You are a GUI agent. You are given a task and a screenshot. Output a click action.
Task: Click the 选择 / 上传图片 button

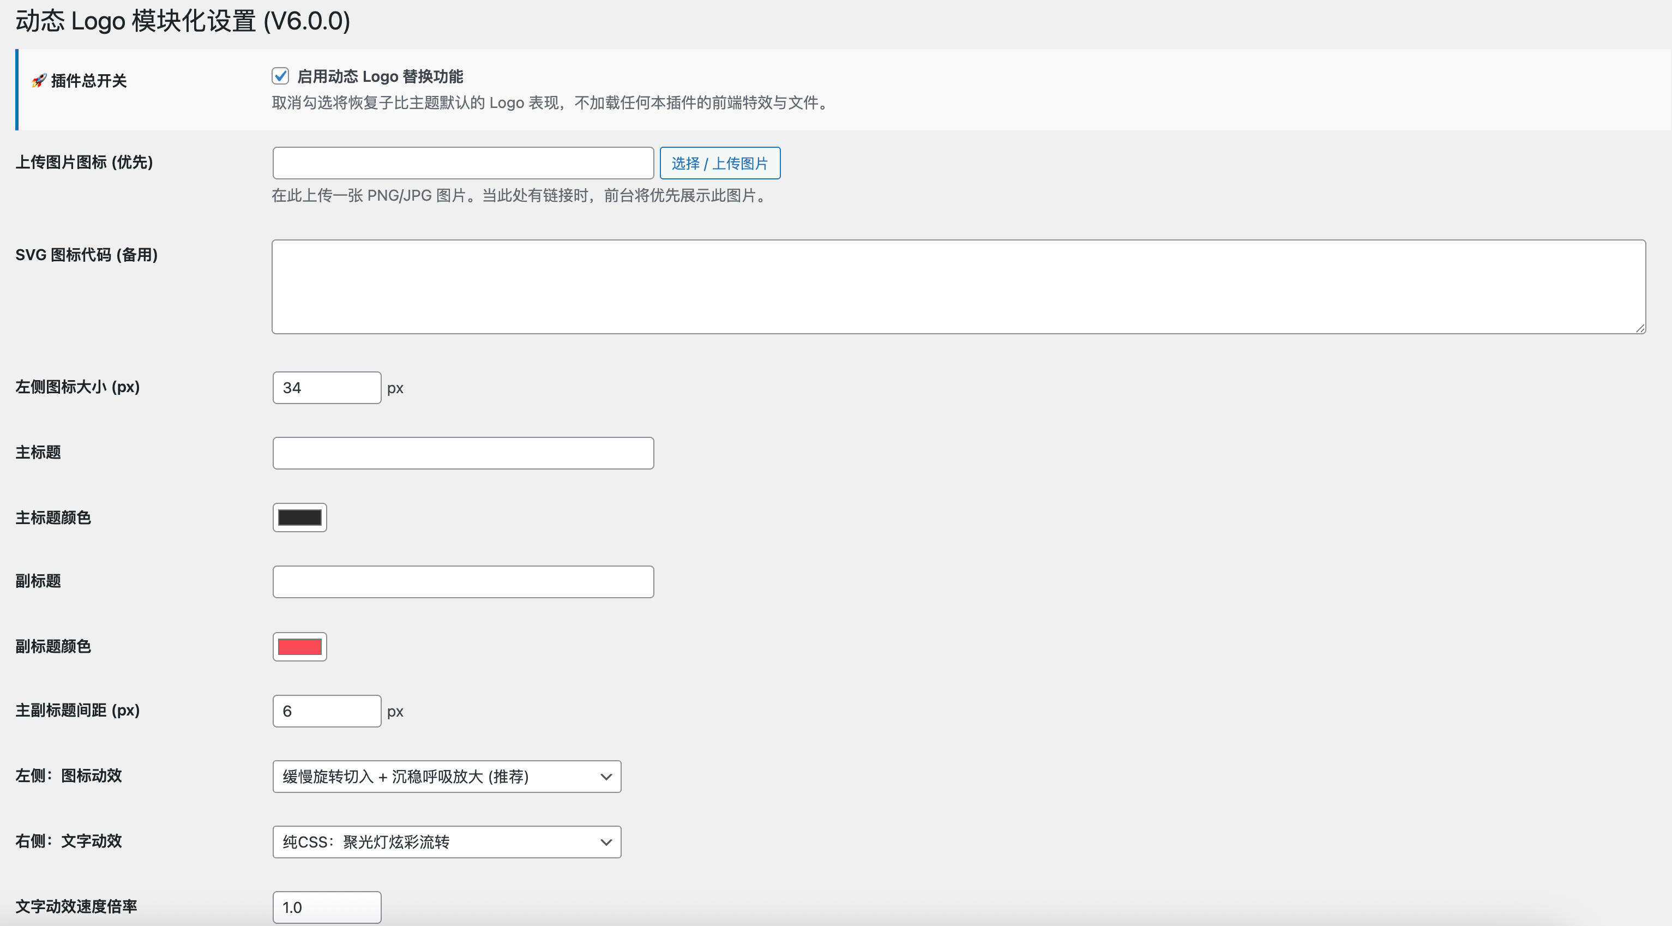(719, 163)
